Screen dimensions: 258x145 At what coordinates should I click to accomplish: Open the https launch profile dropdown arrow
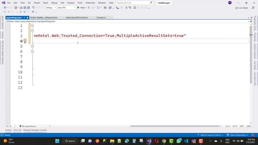[86, 8]
